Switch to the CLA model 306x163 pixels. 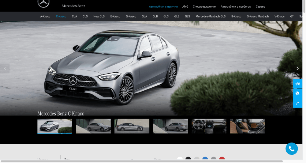(74, 17)
